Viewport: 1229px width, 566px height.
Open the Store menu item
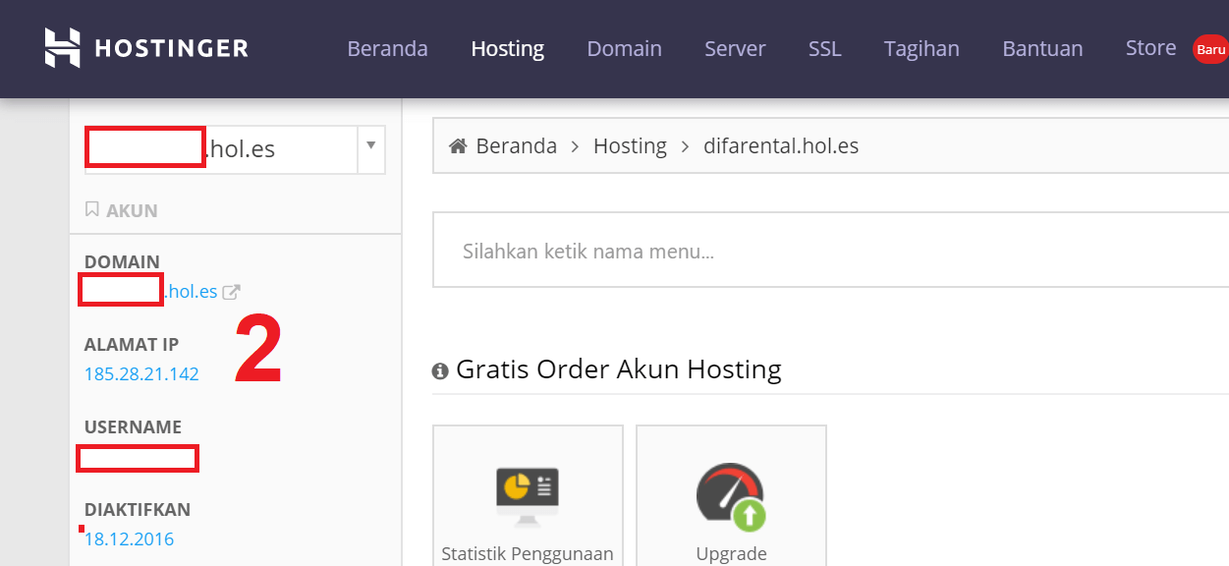pyautogui.click(x=1150, y=48)
